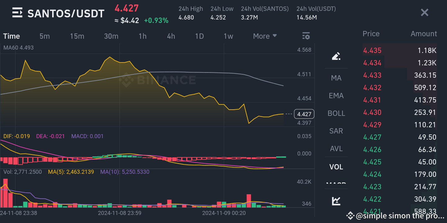Click the 24h Vol(SANTOS) value 3.27M
Viewport: 447px width, 223px height.
(x=250, y=17)
